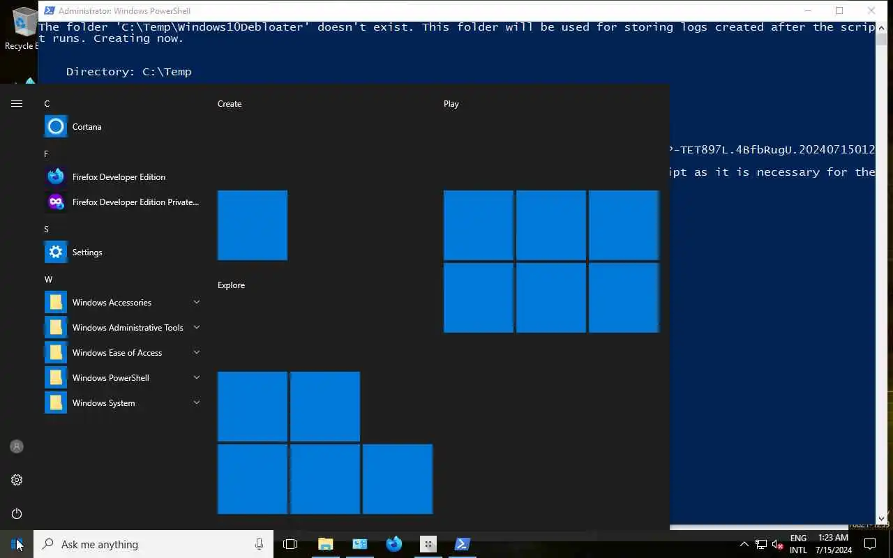The image size is (893, 558).
Task: Open the clock showing 1:23 AM
Action: click(833, 544)
